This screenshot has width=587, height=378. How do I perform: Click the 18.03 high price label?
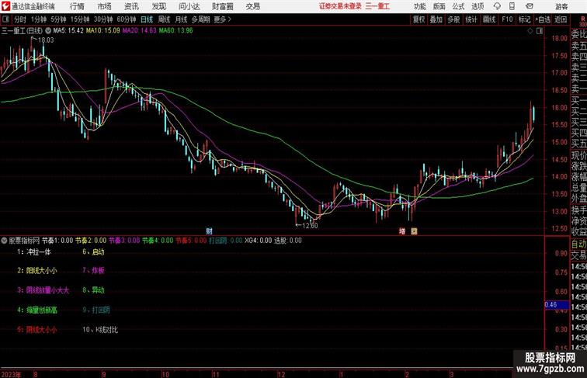click(46, 40)
